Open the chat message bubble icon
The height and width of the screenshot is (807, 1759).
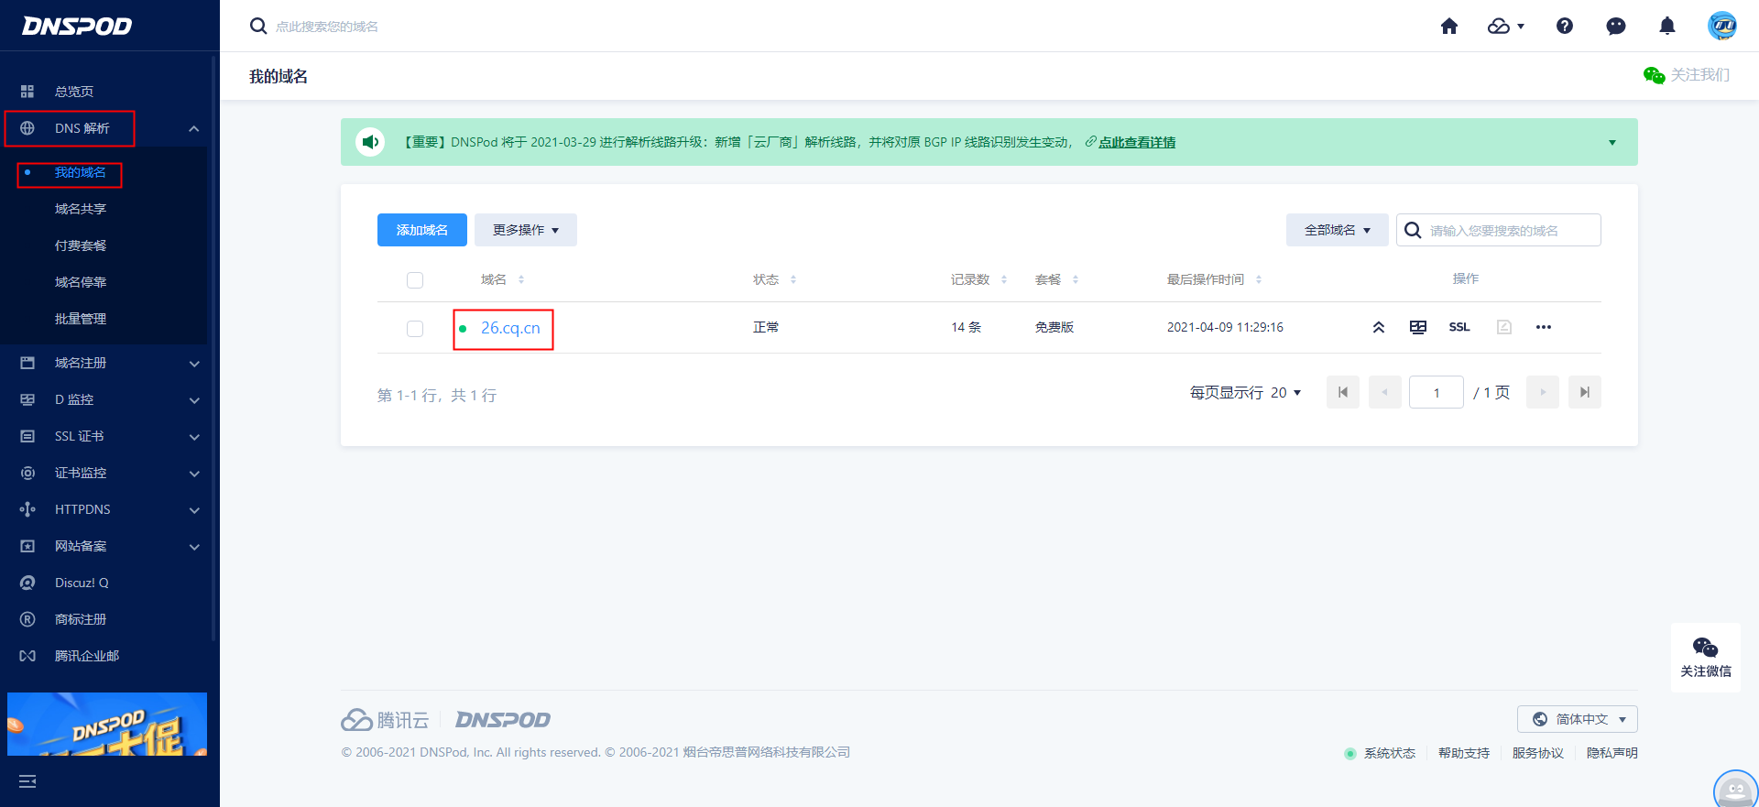coord(1616,27)
